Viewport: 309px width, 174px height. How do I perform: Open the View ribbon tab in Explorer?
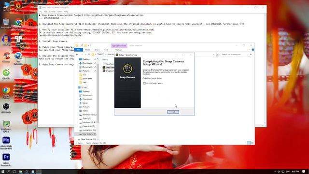(106, 50)
